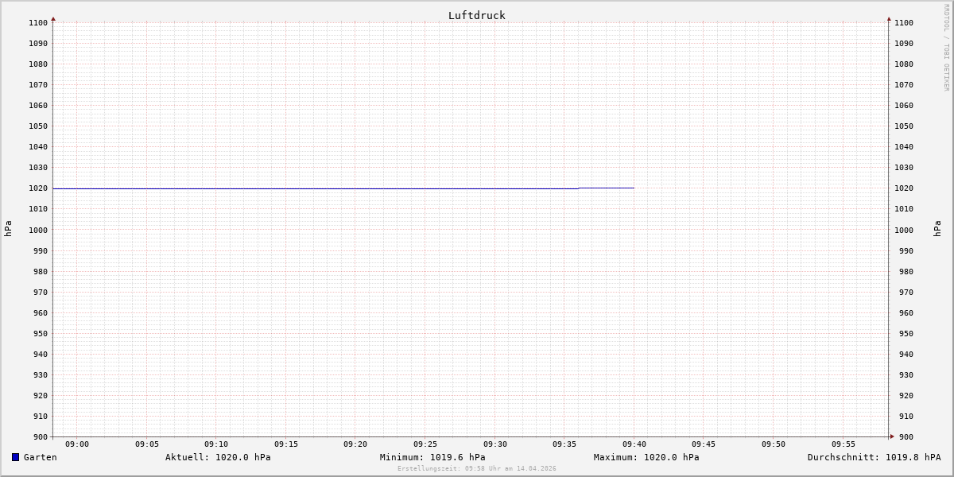Image resolution: width=954 pixels, height=477 pixels.
Task: Click the red arrowhead atop the left axis
Action: (x=53, y=18)
